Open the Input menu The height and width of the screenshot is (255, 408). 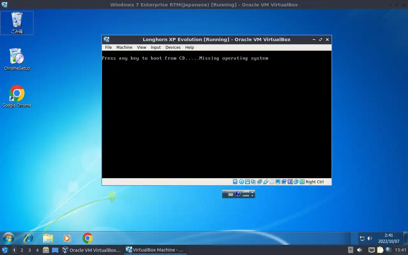(x=156, y=47)
